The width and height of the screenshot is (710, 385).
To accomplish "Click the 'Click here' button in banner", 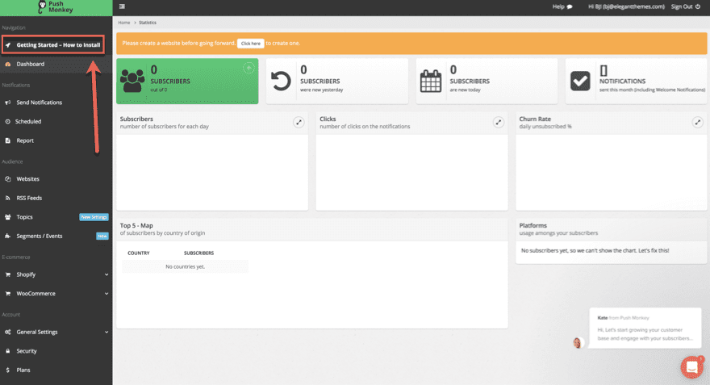I will (x=250, y=43).
